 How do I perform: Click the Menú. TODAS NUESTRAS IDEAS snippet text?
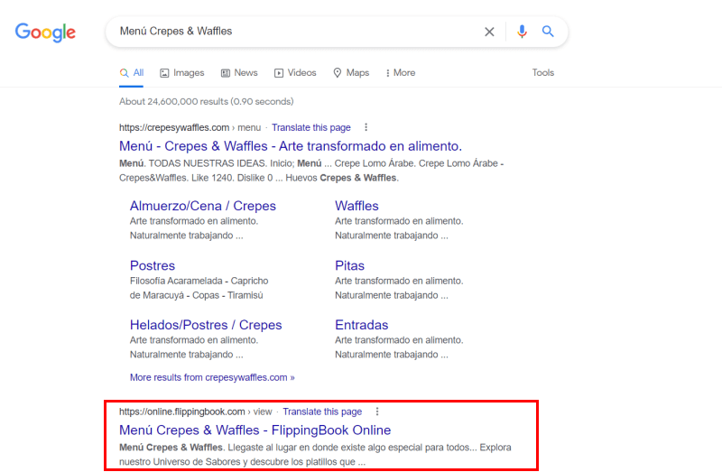311,171
